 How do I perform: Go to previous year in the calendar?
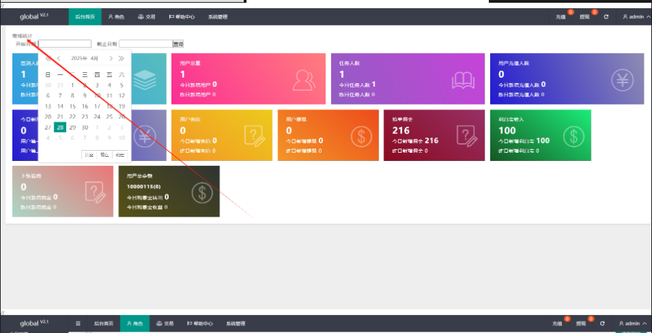(48, 58)
